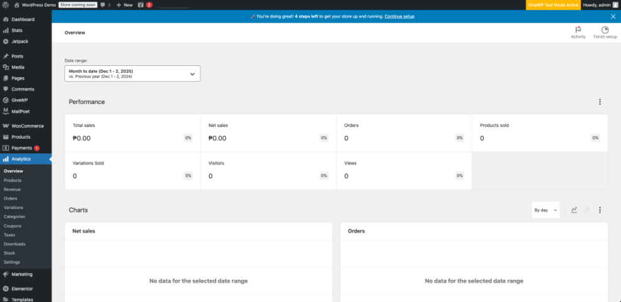Screen dimensions: 621x302
Task: Click GiveWP Test Mode Active button
Action: click(553, 5)
